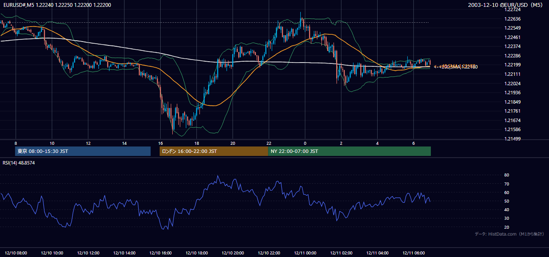Click the 12/10 16:00 time axis label
This screenshot has height=257, width=549.
click(160, 253)
